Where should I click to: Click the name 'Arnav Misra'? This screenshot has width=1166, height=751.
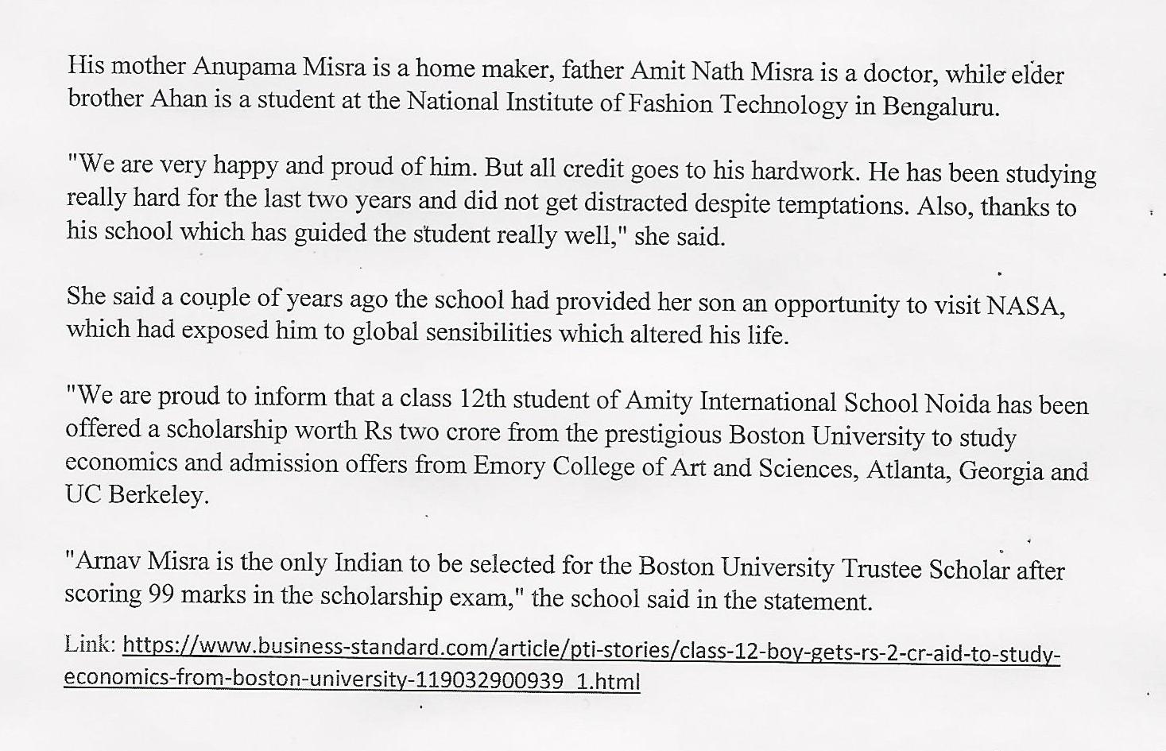point(141,562)
